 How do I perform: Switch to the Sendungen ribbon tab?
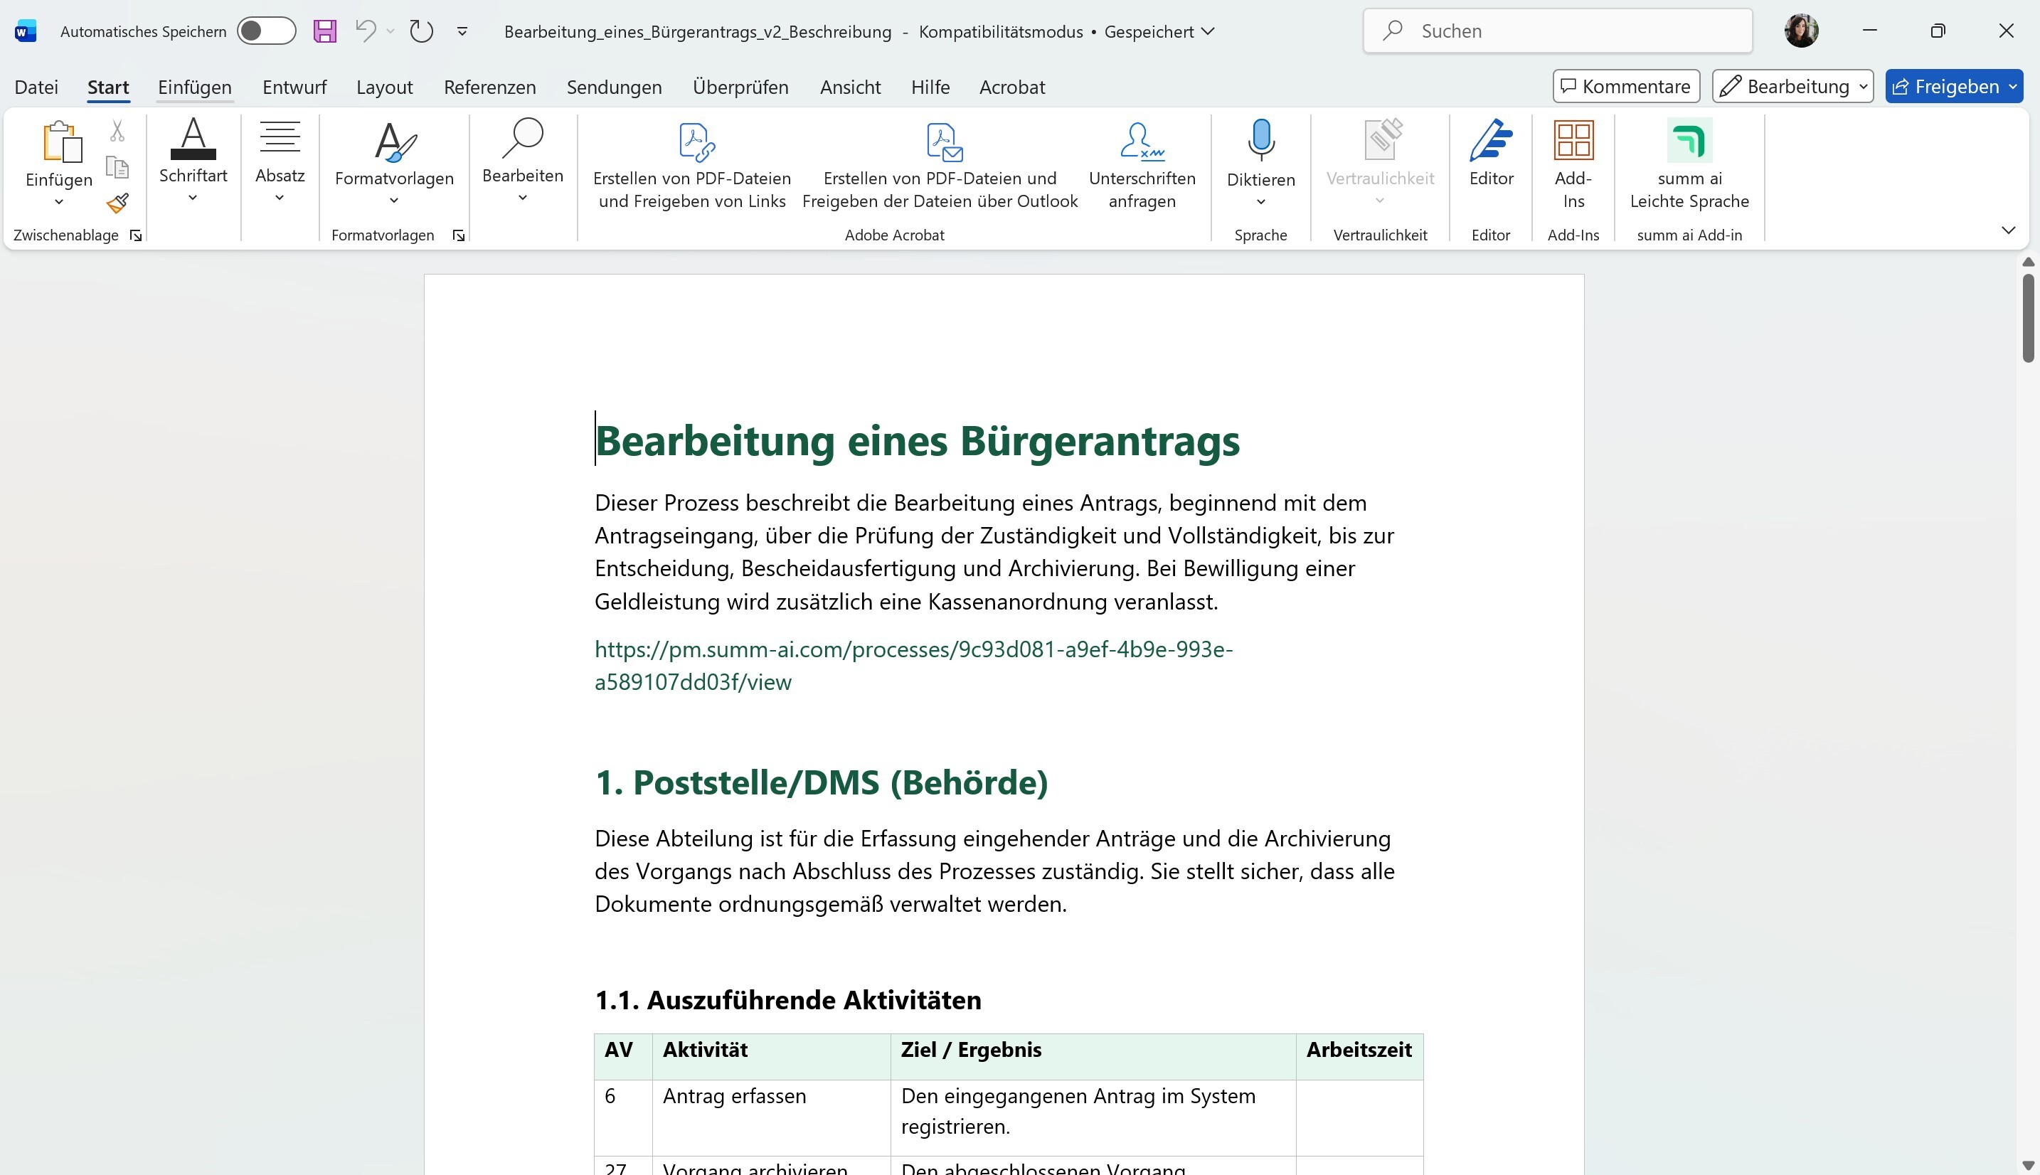coord(614,86)
